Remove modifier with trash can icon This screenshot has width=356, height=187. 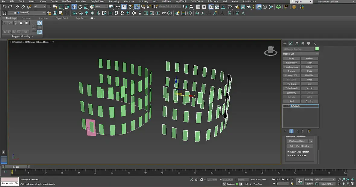(x=303, y=131)
